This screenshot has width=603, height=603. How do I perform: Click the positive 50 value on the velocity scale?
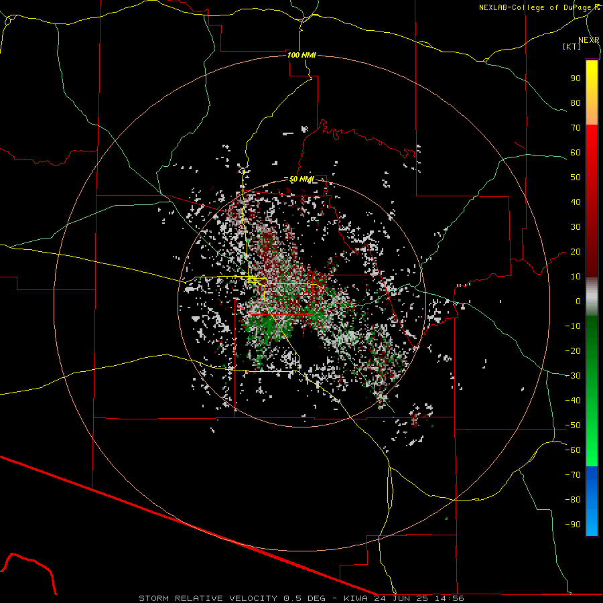576,178
